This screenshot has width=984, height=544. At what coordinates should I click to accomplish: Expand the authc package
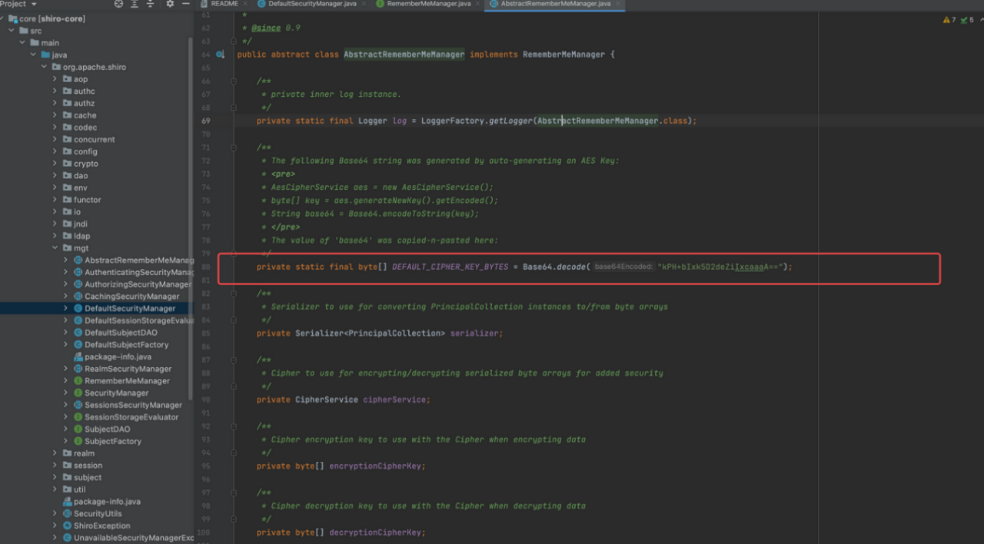[x=55, y=91]
